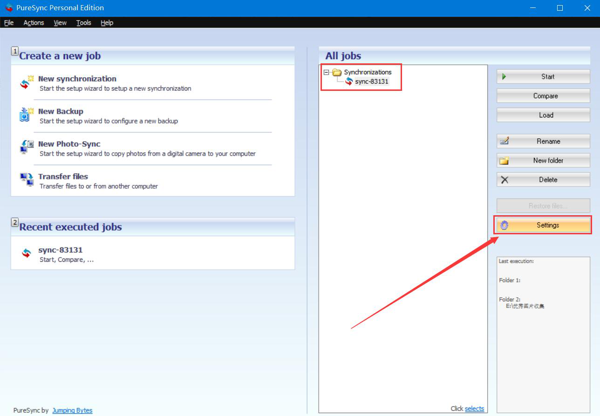Open Settings for the selected job

click(x=543, y=225)
